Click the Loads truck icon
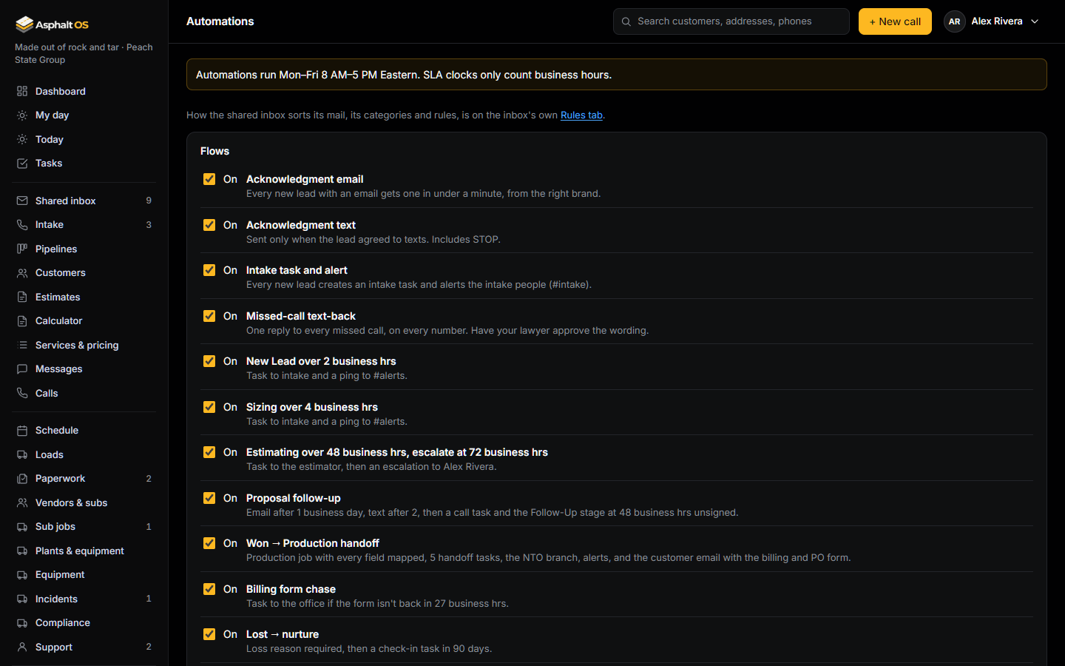This screenshot has width=1065, height=666. click(x=22, y=454)
